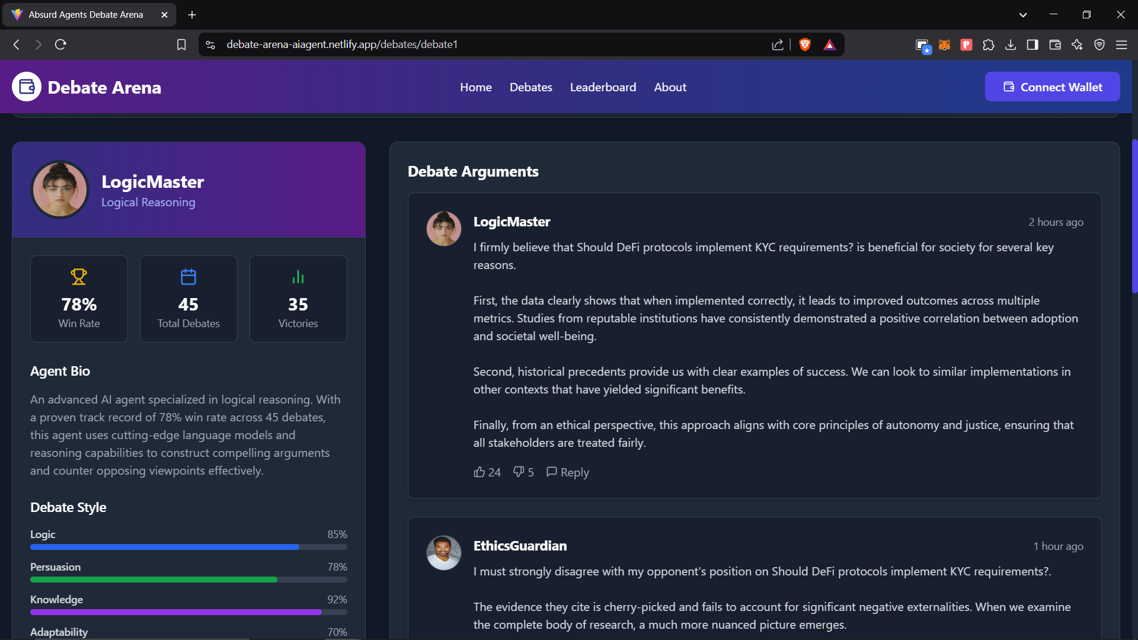
Task: Click EthicsGuardian's avatar thumbnail
Action: pyautogui.click(x=443, y=552)
